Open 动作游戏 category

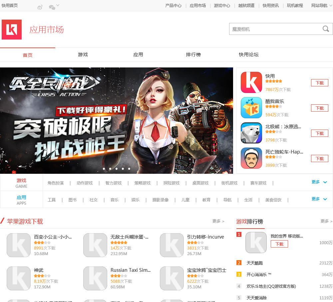pos(85,183)
